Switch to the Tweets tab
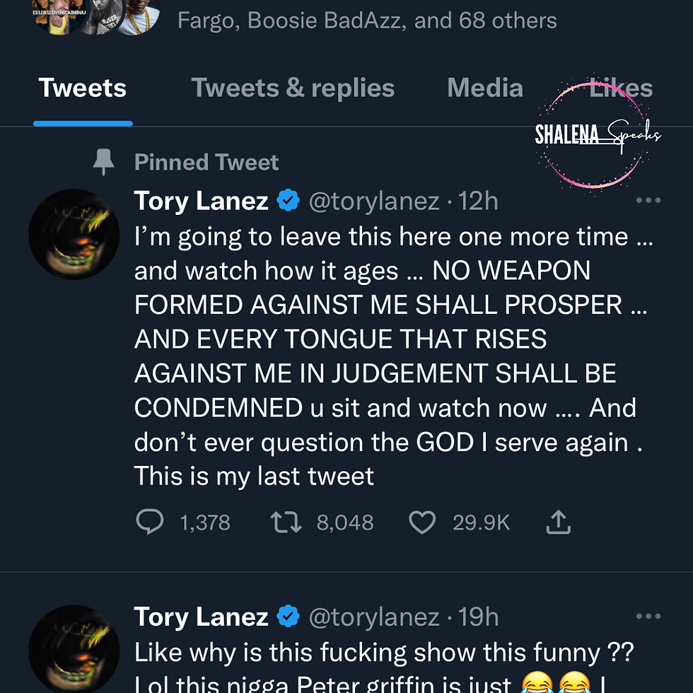The height and width of the screenshot is (693, 693). coord(83,88)
